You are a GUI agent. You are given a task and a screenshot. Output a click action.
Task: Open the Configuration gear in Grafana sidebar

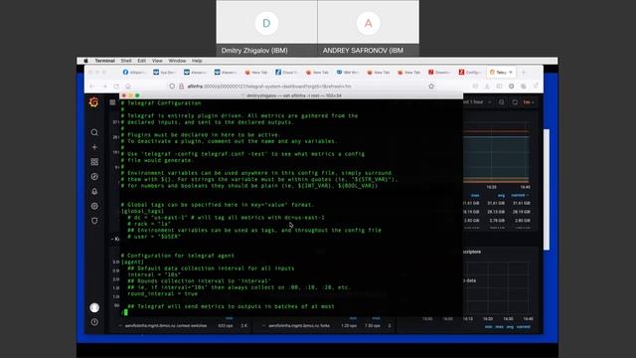94,206
